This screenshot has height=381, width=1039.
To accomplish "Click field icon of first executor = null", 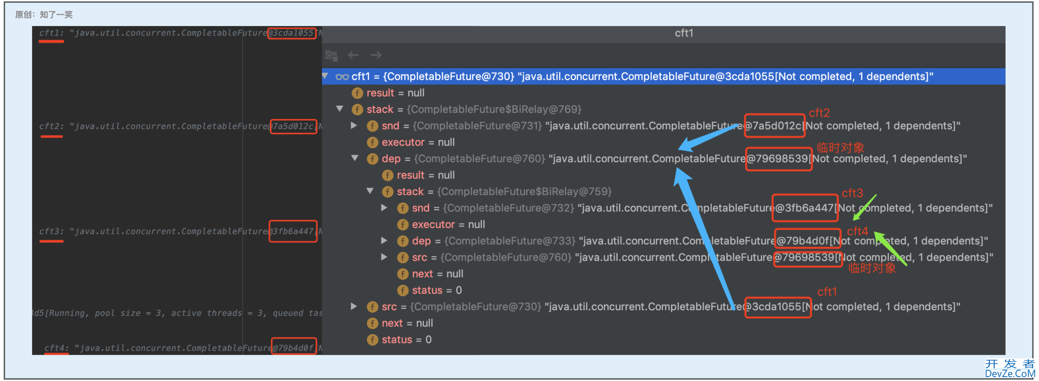I will (372, 143).
